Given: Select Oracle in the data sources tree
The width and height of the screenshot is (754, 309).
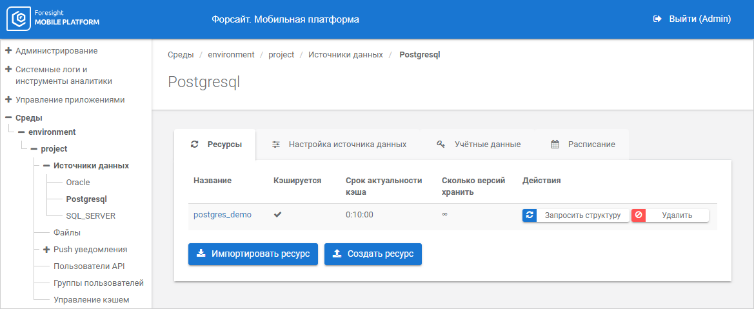Looking at the screenshot, I should pos(78,183).
